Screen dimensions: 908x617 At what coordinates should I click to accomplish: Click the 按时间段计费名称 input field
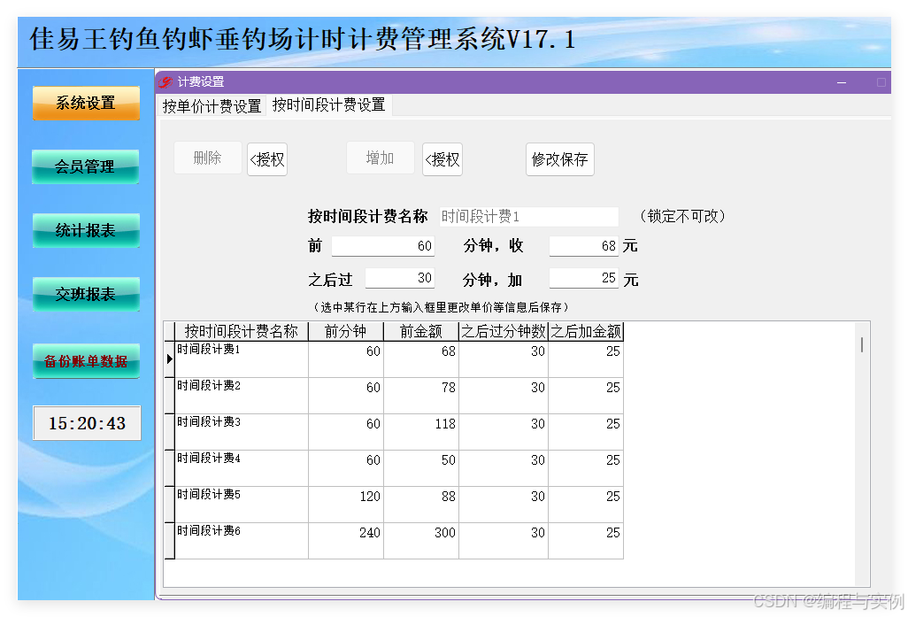[528, 217]
